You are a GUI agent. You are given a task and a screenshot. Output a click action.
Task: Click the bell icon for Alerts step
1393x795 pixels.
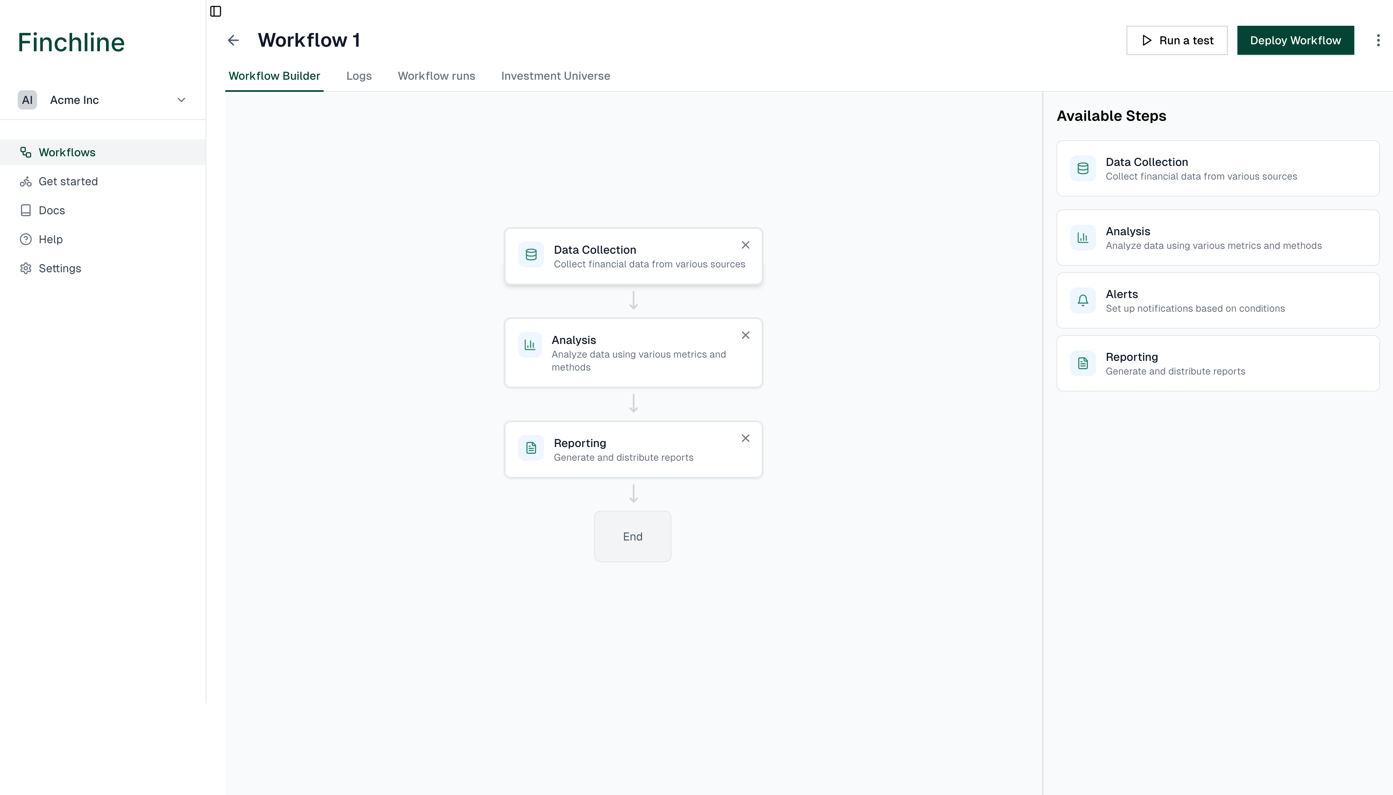pyautogui.click(x=1083, y=300)
